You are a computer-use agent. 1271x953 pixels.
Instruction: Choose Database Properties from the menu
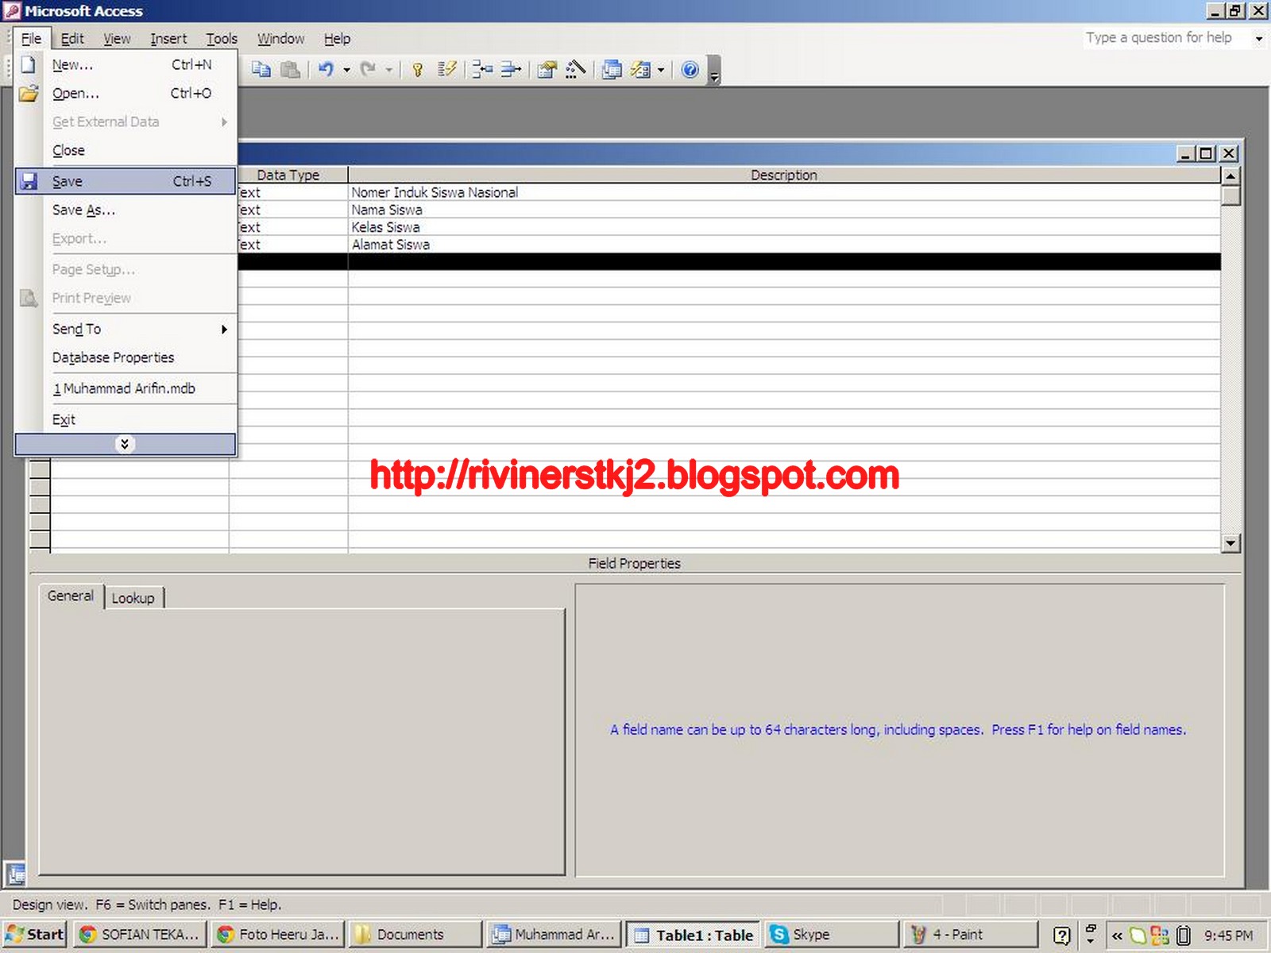(113, 357)
